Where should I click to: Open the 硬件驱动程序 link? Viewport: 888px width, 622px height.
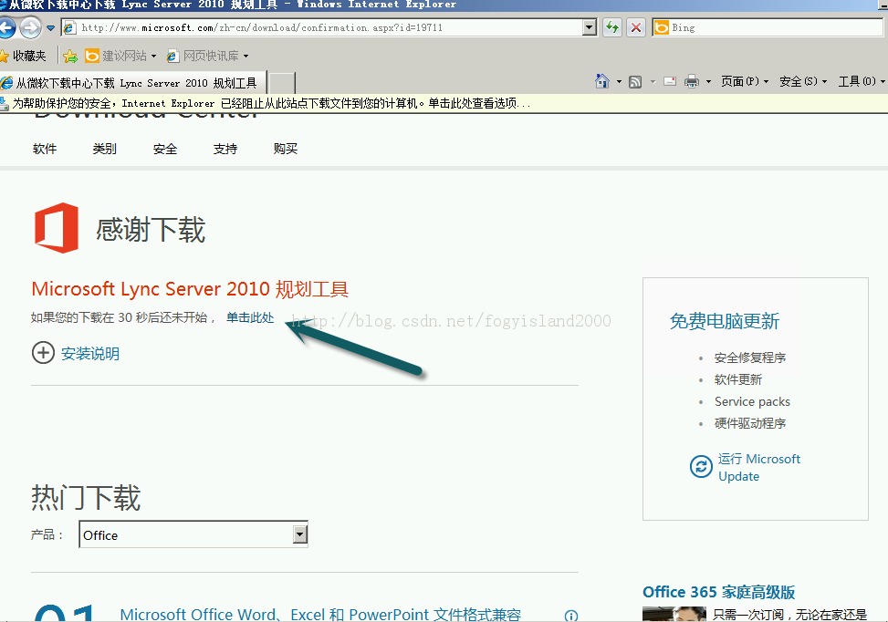tap(750, 423)
